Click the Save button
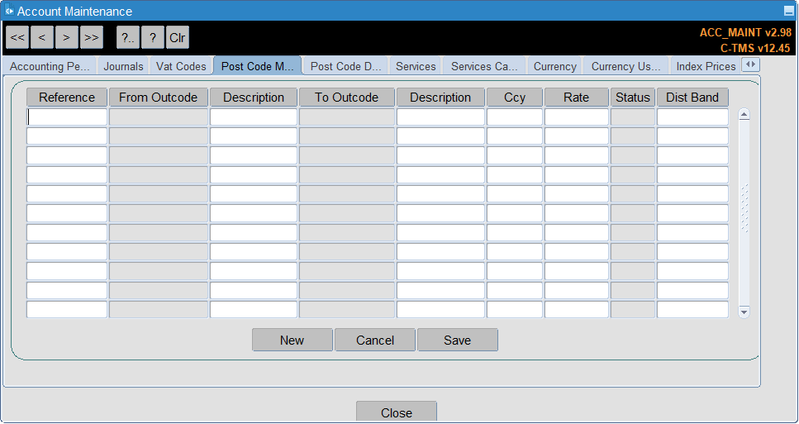 click(x=457, y=340)
